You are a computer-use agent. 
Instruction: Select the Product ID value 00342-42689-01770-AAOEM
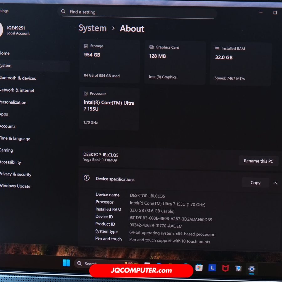pyautogui.click(x=156, y=226)
